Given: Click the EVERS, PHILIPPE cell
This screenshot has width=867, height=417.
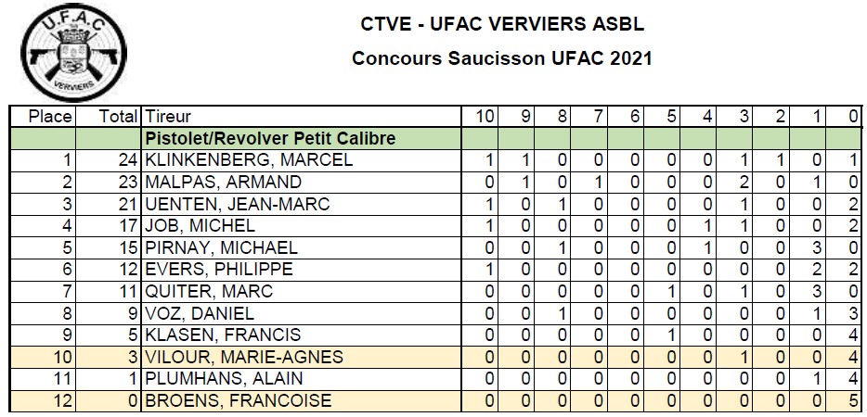Looking at the screenshot, I should click(219, 270).
